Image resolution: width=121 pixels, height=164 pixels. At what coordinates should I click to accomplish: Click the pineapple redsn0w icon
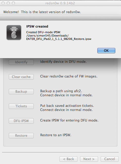point(14,32)
